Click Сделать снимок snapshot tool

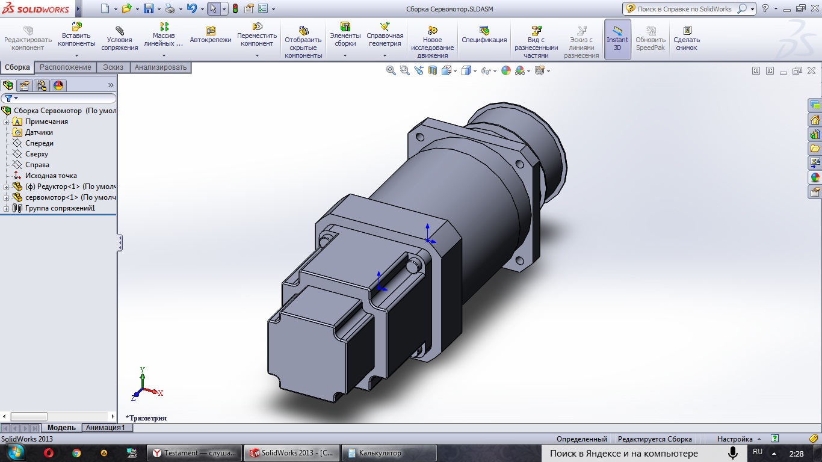[687, 39]
